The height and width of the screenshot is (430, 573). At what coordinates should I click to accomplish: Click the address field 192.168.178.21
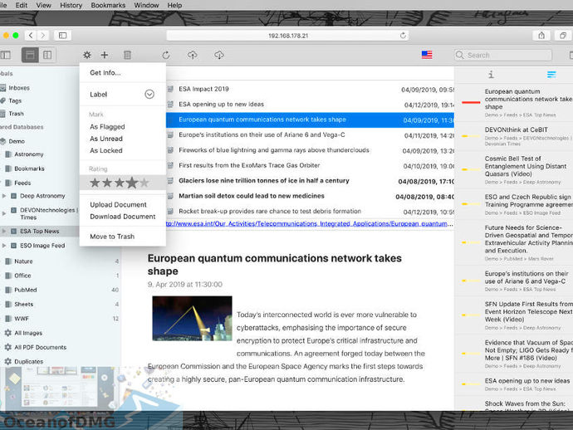[287, 36]
